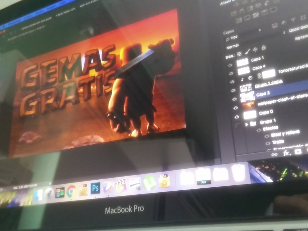Click the Tono/saturación mask thumbnail

[268, 74]
